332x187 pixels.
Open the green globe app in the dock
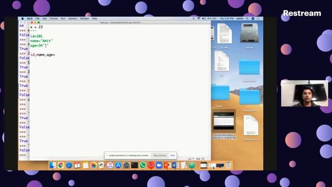[x=192, y=165]
